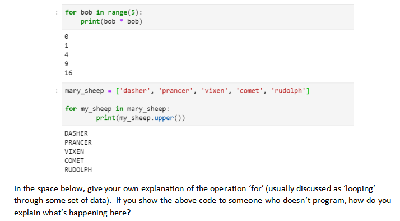Screen dimensions: 400x221
Task: Click output line PRANCER
Action: pos(78,142)
